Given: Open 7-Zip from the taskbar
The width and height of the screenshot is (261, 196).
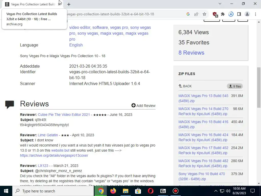Looking at the screenshot, I should pos(163,191).
